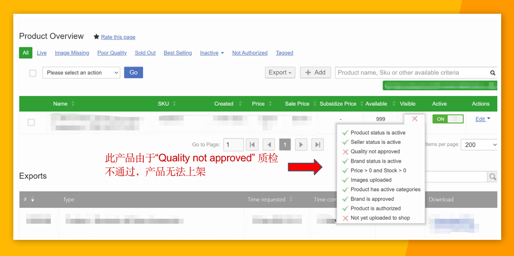Click sort arrows on Name column

tap(73, 104)
